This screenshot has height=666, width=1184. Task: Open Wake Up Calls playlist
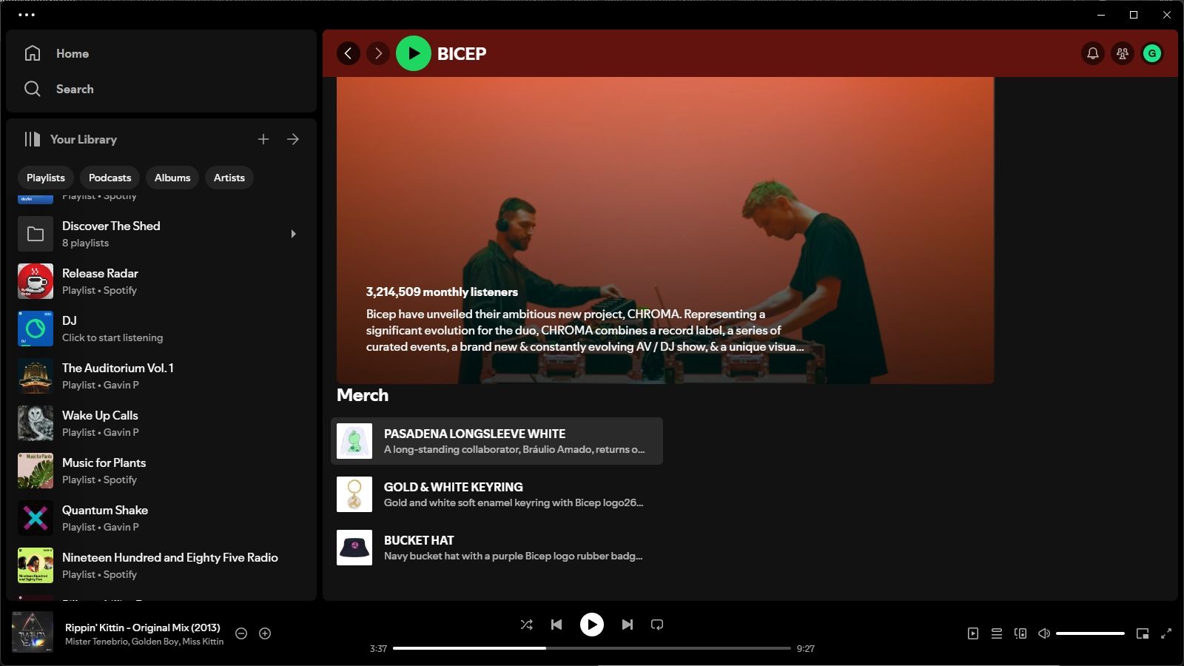coord(161,423)
